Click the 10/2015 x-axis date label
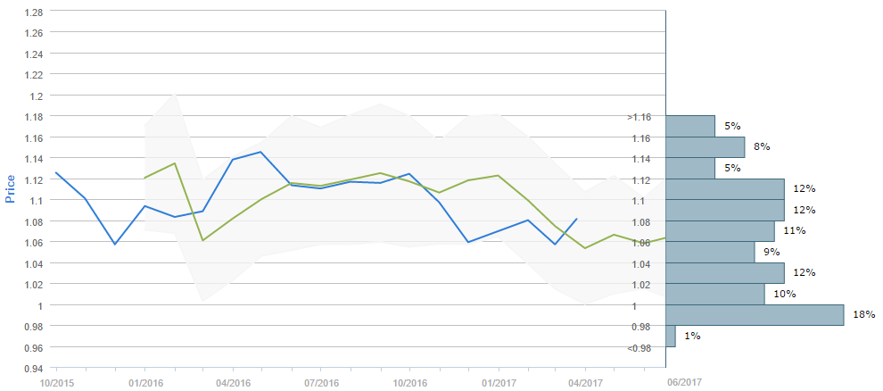 click(55, 382)
